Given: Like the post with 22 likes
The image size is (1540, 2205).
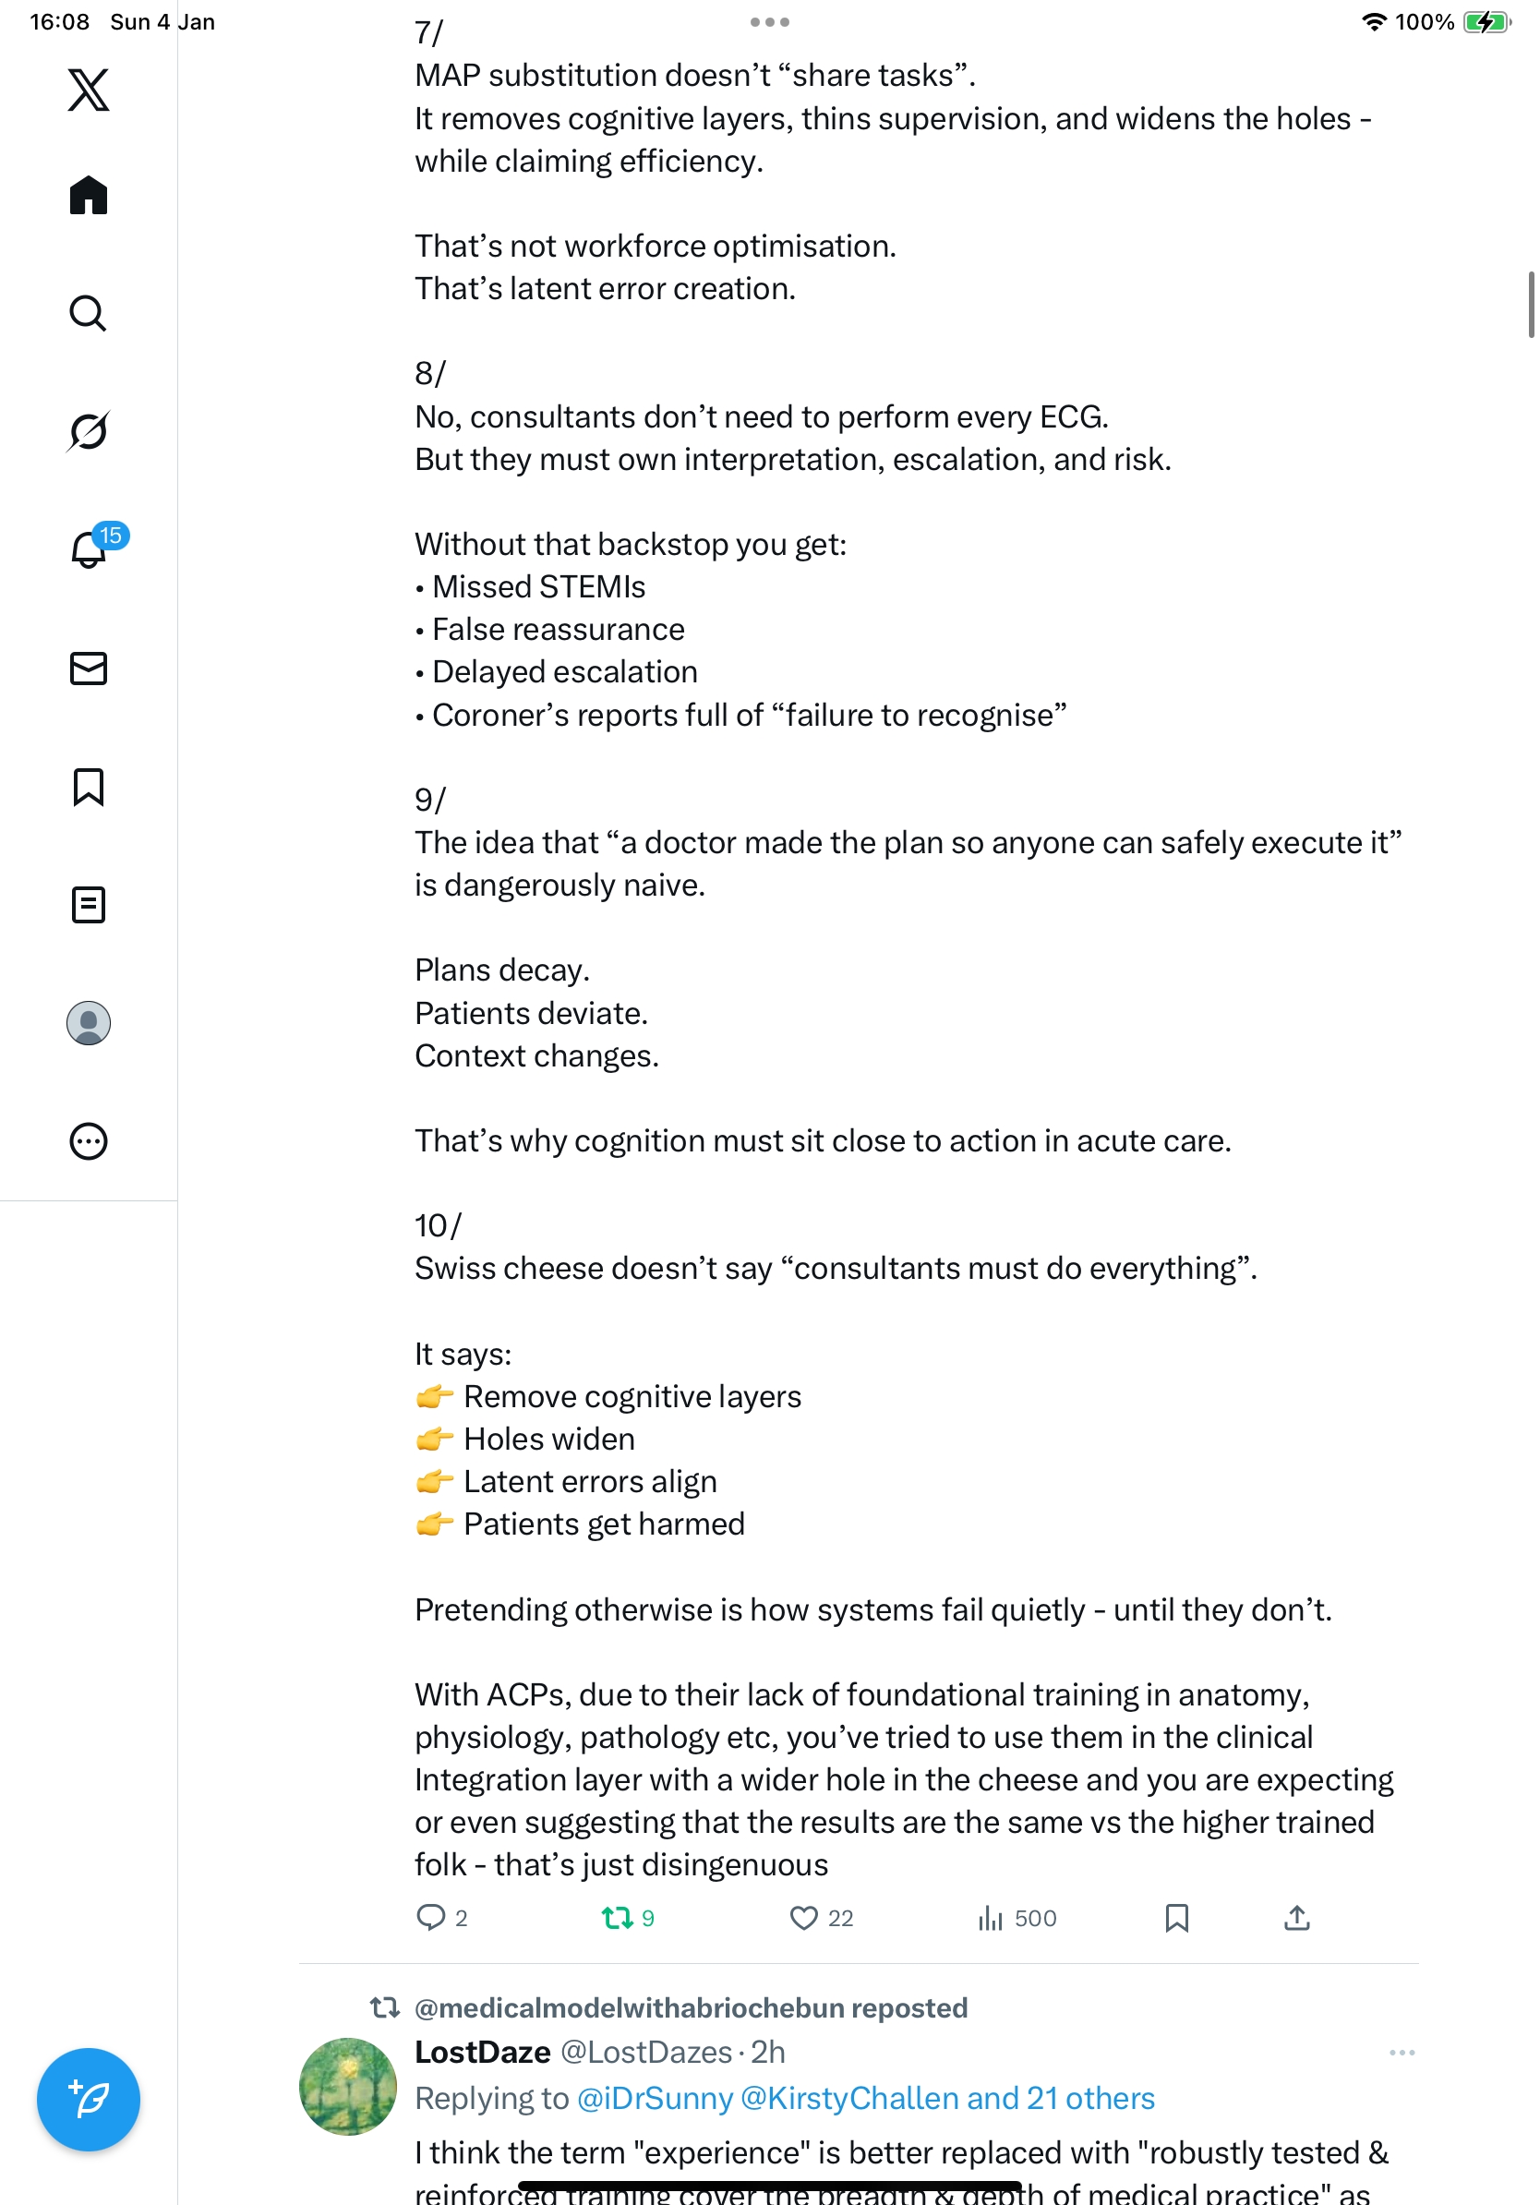Looking at the screenshot, I should (803, 1918).
